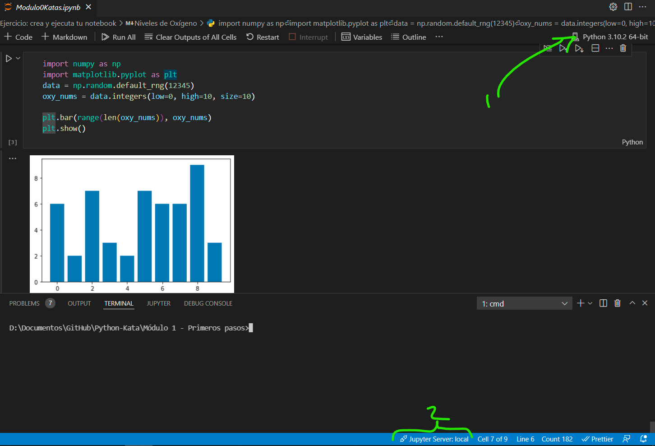
Task: Open feedback icon in status bar
Action: [627, 439]
